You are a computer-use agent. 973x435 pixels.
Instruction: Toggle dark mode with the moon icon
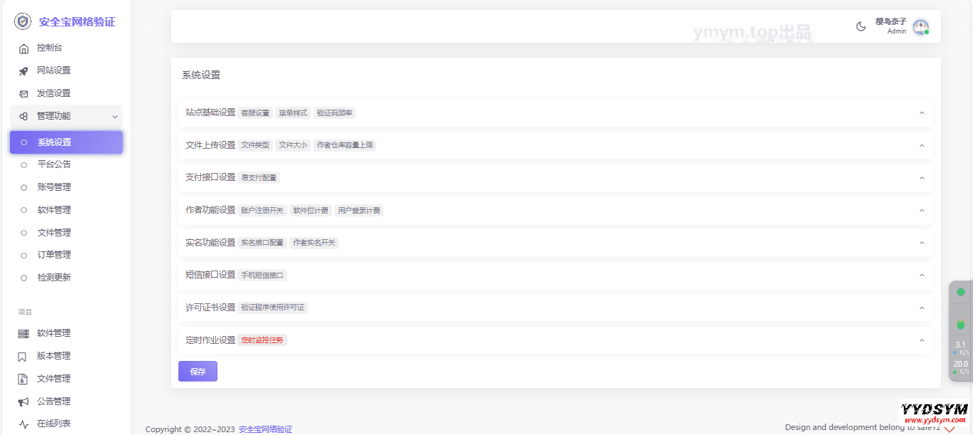click(x=861, y=26)
